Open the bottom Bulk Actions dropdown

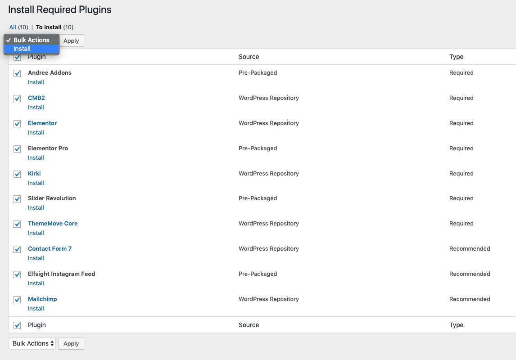click(32, 343)
